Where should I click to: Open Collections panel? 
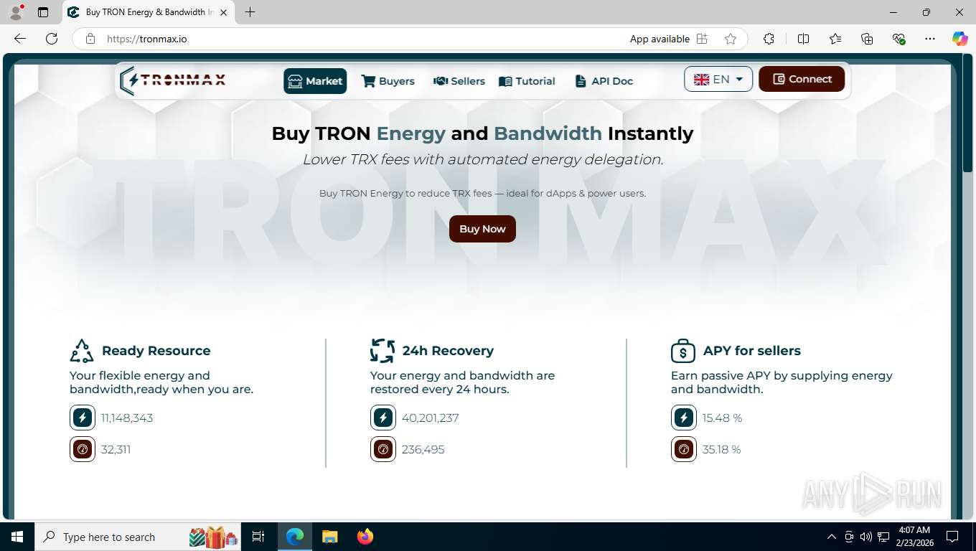tap(867, 39)
